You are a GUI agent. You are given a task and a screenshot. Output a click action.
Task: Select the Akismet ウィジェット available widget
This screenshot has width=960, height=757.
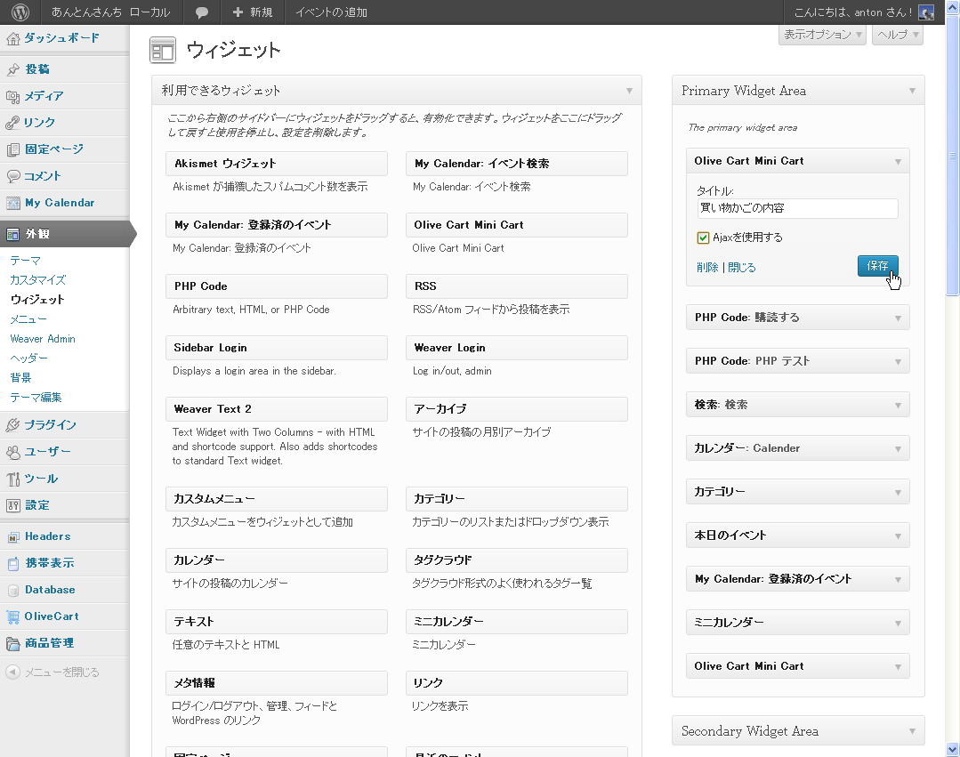tap(277, 164)
